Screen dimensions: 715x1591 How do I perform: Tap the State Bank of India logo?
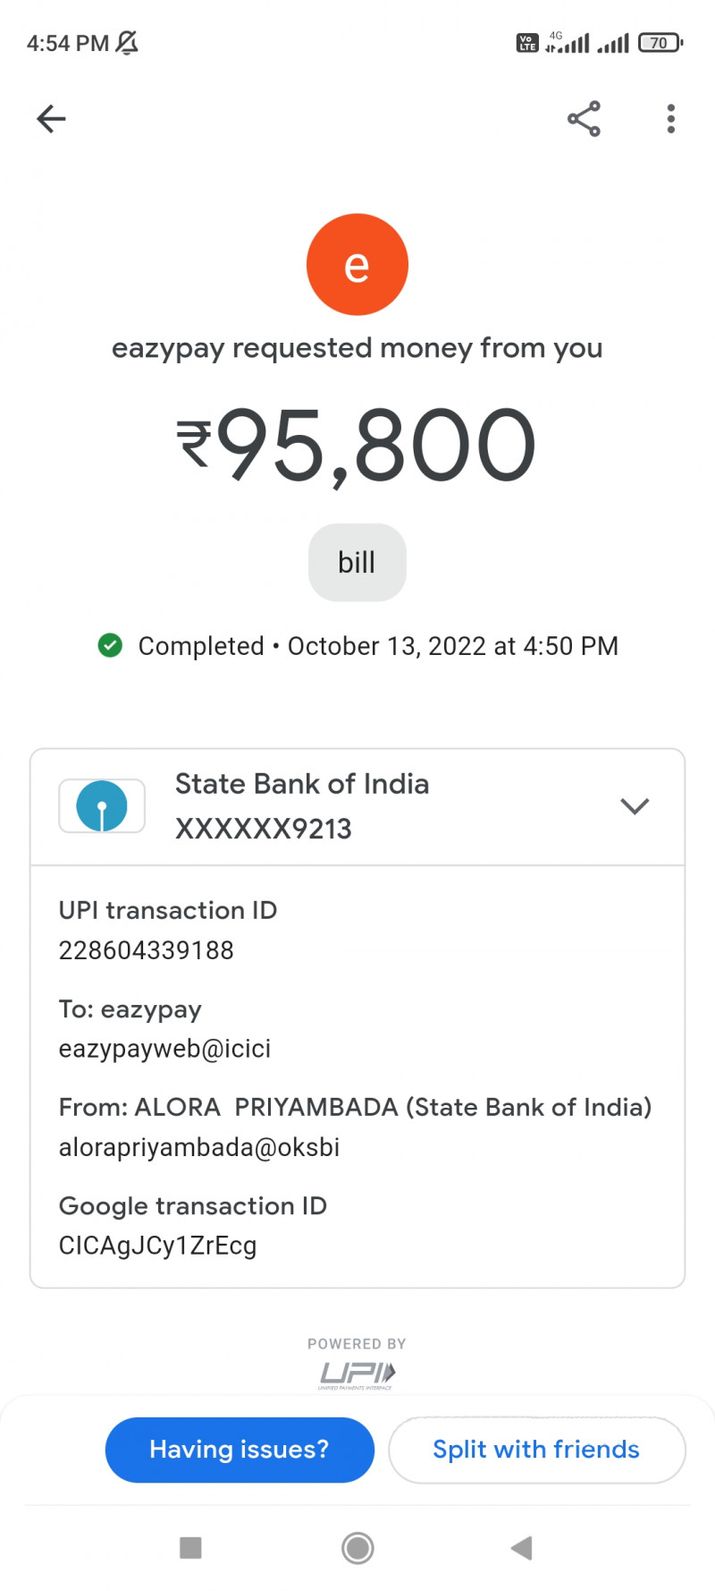[102, 806]
